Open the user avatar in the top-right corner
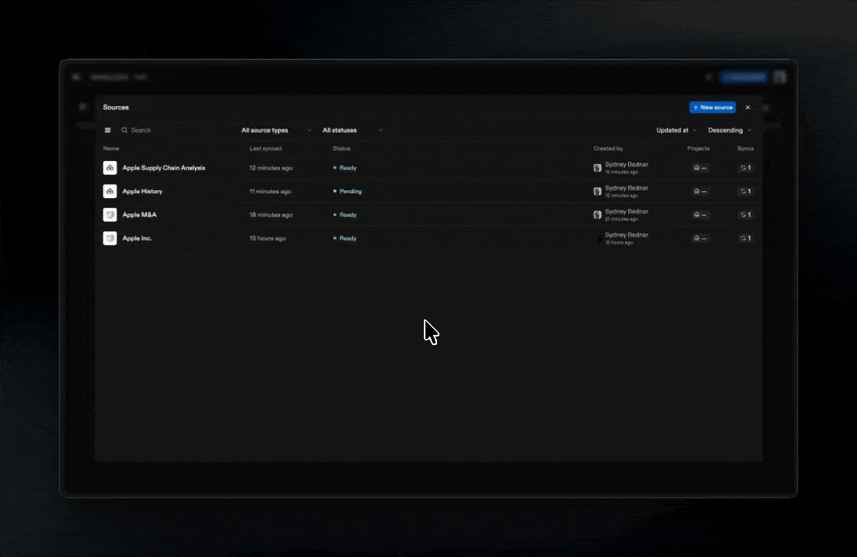The image size is (857, 557). pyautogui.click(x=780, y=77)
